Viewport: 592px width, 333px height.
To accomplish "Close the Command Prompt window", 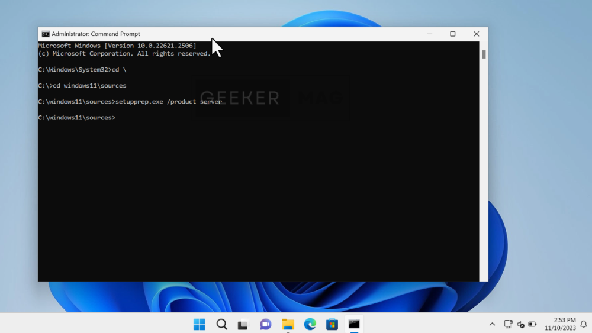I will tap(477, 34).
